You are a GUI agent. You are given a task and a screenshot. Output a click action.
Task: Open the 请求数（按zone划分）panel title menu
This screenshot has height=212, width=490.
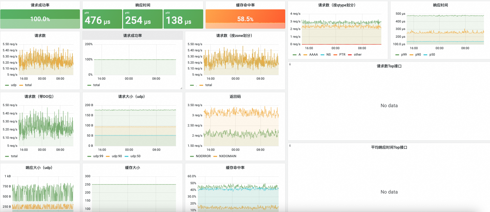(235, 36)
